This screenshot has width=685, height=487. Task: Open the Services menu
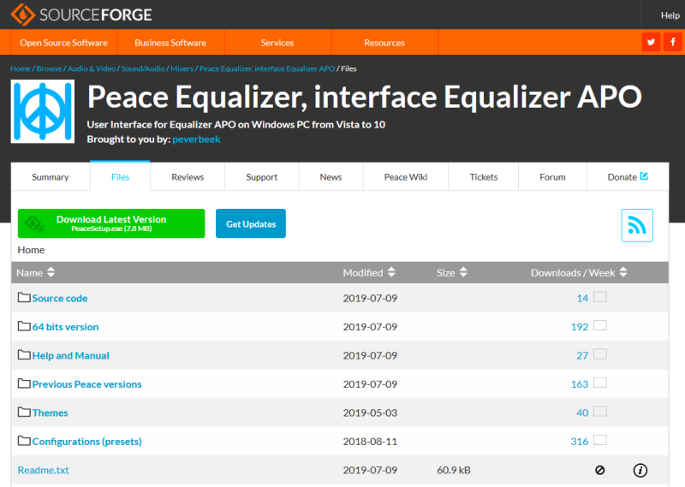coord(277,43)
